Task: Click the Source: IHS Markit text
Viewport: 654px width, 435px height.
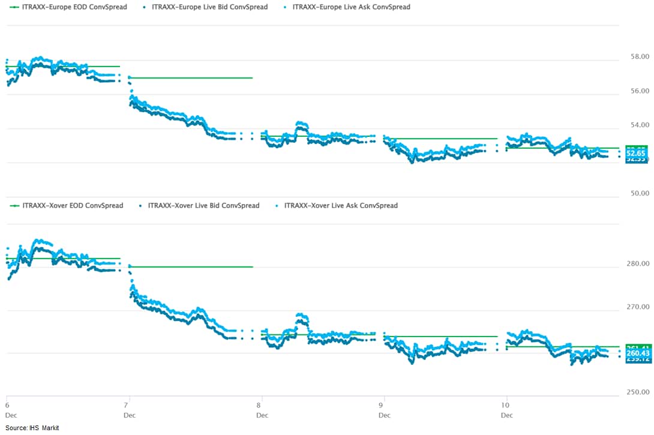Action: 33,427
